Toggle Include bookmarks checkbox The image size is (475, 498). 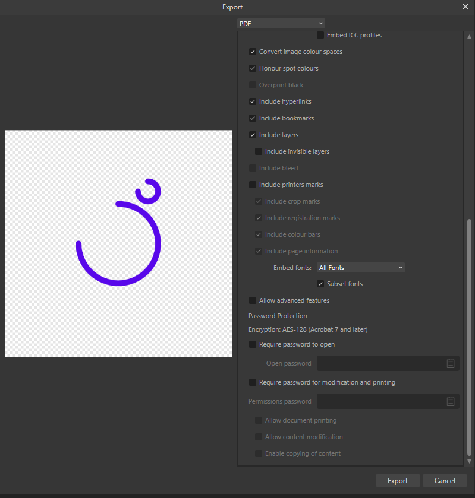[253, 118]
